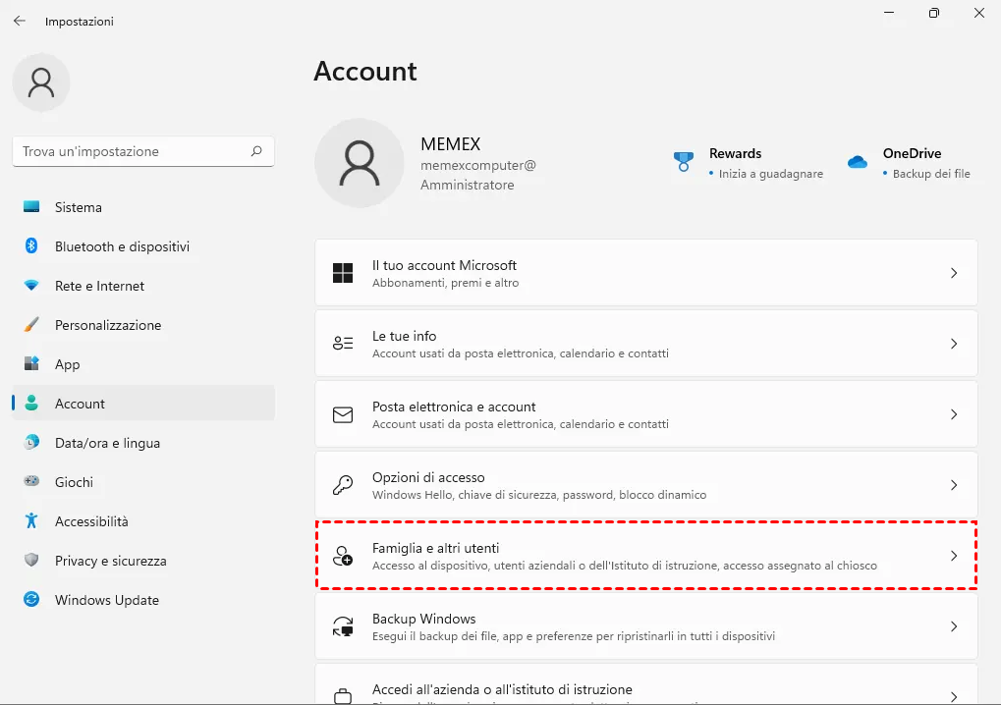
Task: Open Data/ora e lingua section
Action: click(107, 443)
